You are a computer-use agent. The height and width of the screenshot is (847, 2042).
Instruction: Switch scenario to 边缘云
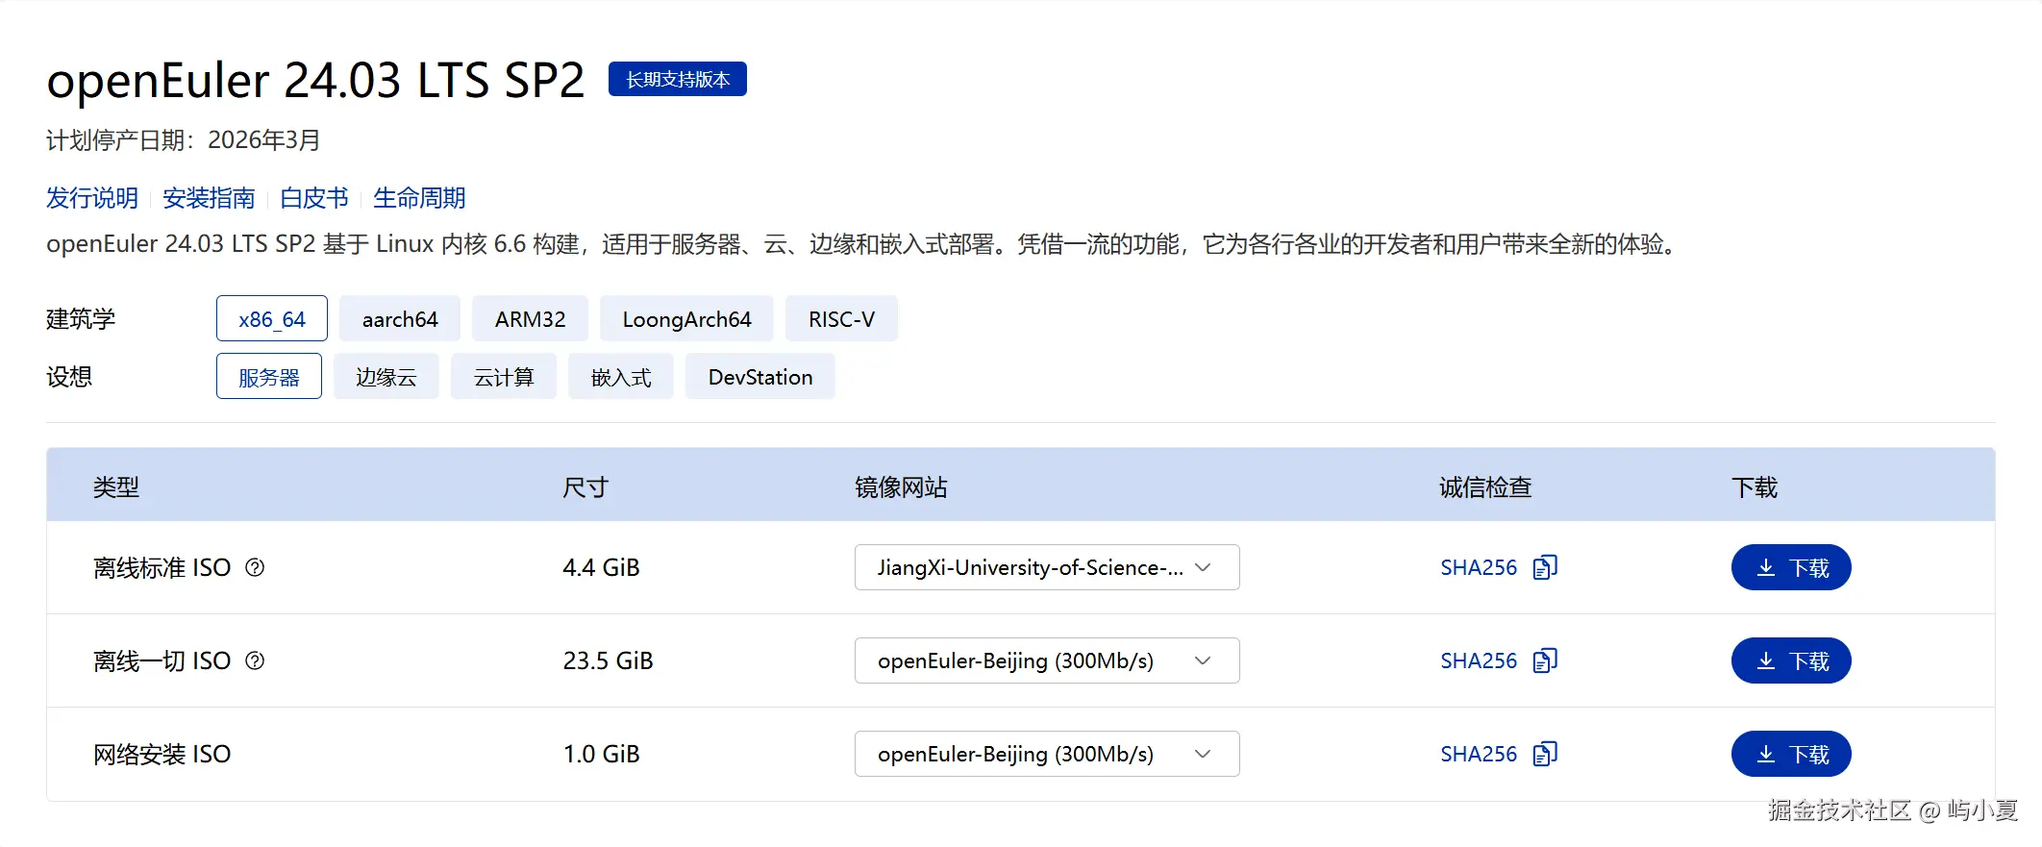point(386,377)
